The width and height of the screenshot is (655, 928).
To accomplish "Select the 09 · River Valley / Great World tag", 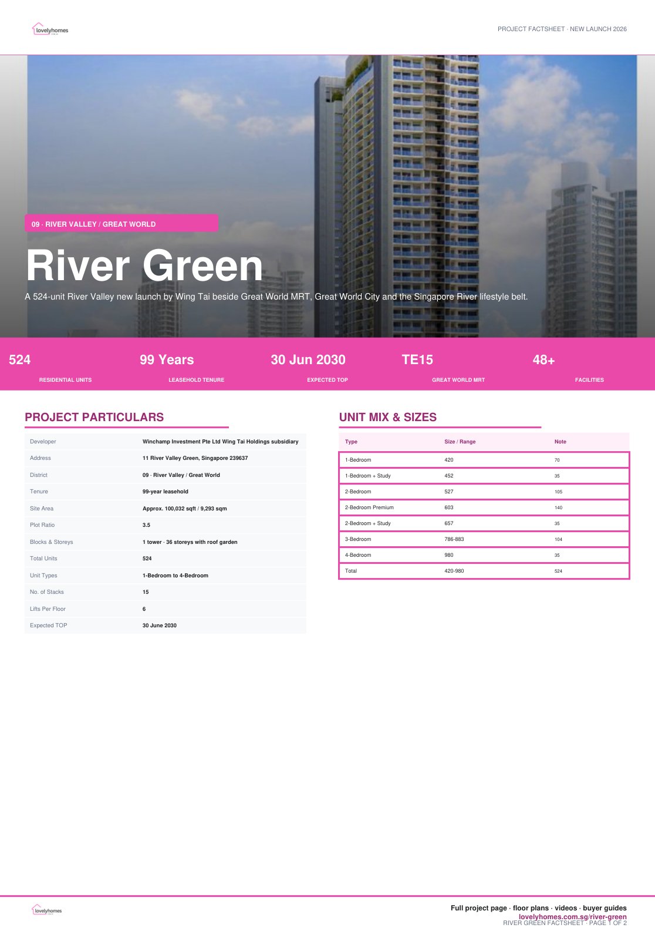I will 121,224.
